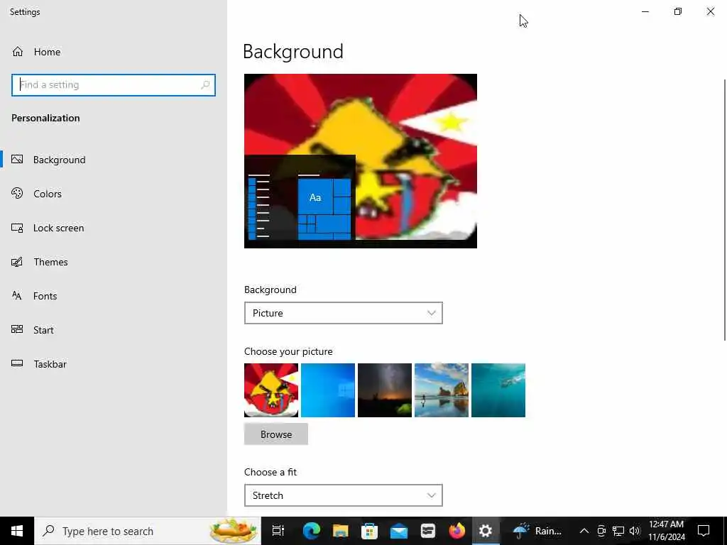This screenshot has height=545, width=727.
Task: Click the Find a setting search field
Action: (x=113, y=85)
